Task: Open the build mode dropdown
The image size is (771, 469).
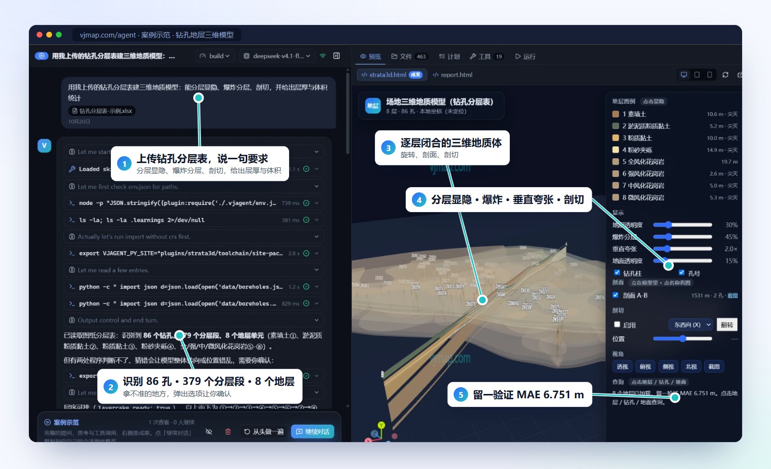Action: point(215,56)
